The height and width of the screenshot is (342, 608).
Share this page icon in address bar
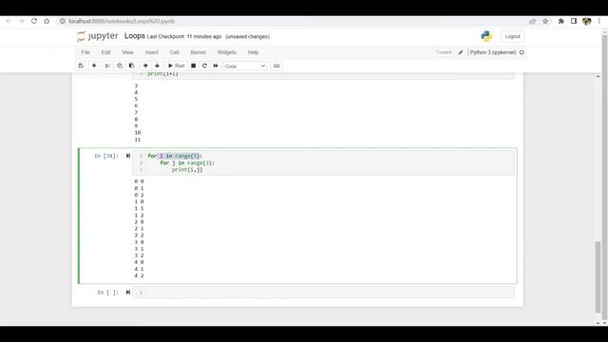pos(533,21)
